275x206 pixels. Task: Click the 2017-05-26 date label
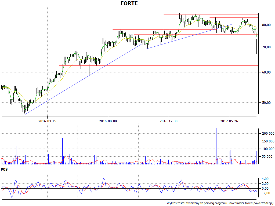[x=229, y=121]
